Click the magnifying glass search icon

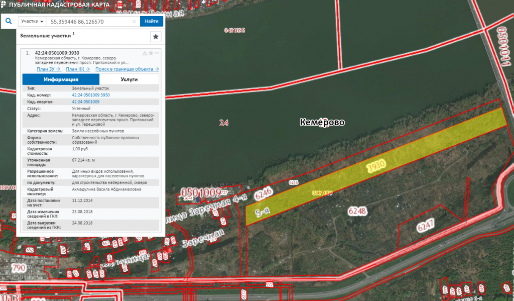click(9, 22)
